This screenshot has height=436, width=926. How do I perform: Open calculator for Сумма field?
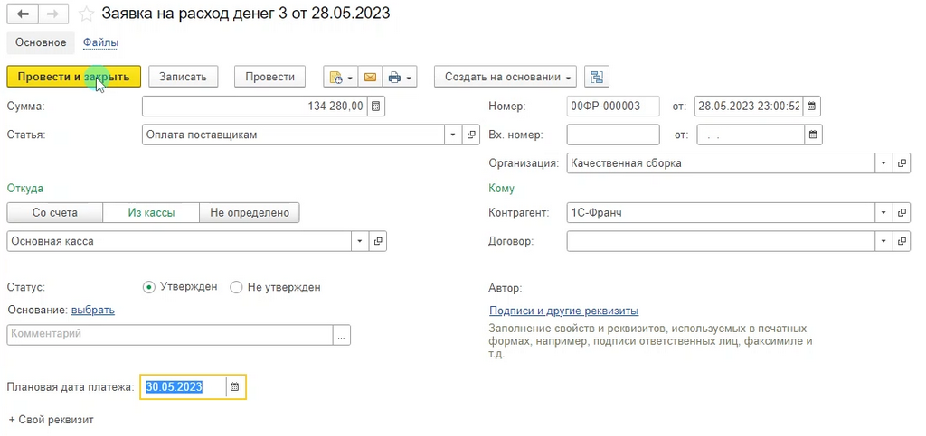click(x=375, y=107)
